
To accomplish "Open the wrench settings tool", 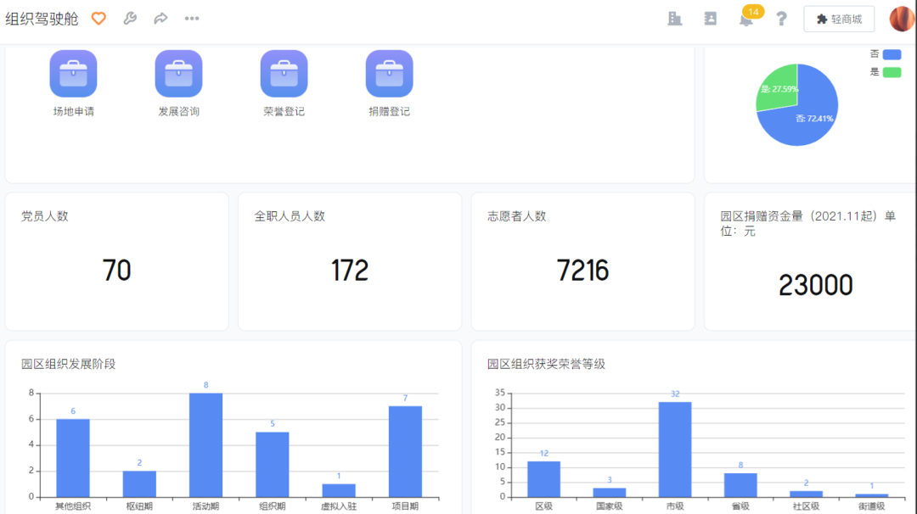I will [x=130, y=19].
